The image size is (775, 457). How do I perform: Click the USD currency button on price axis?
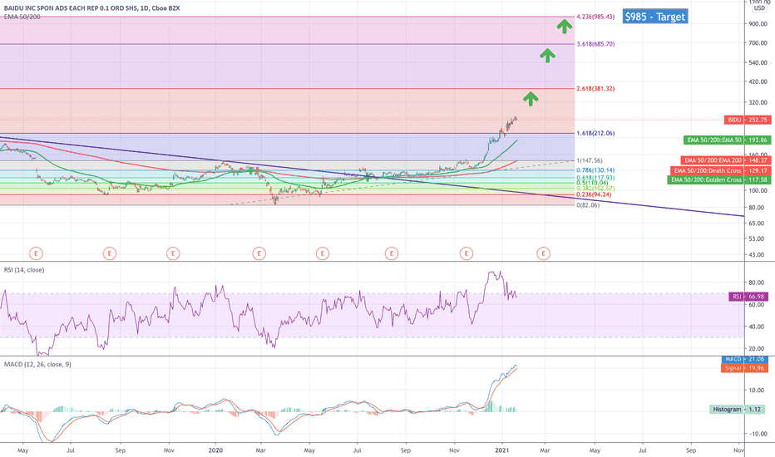click(x=760, y=8)
